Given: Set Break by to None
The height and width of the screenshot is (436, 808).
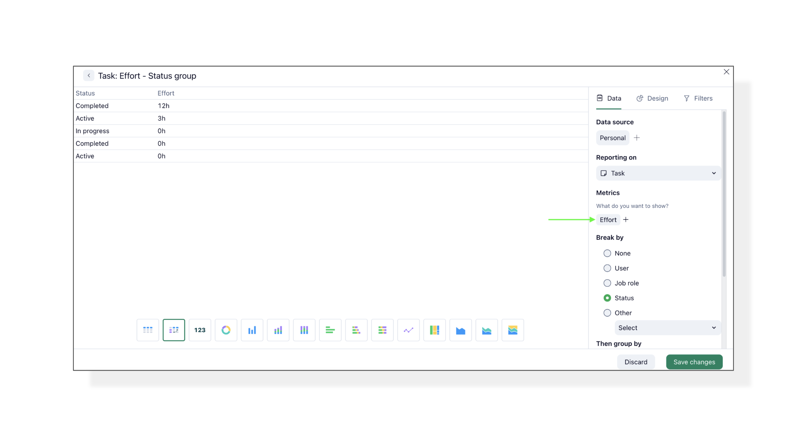Looking at the screenshot, I should tap(607, 253).
